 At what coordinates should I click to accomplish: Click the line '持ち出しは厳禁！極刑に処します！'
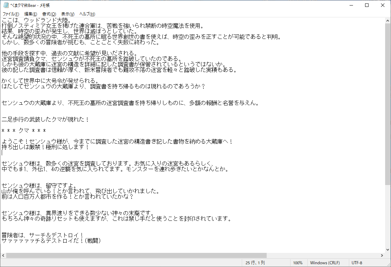click(x=45, y=146)
